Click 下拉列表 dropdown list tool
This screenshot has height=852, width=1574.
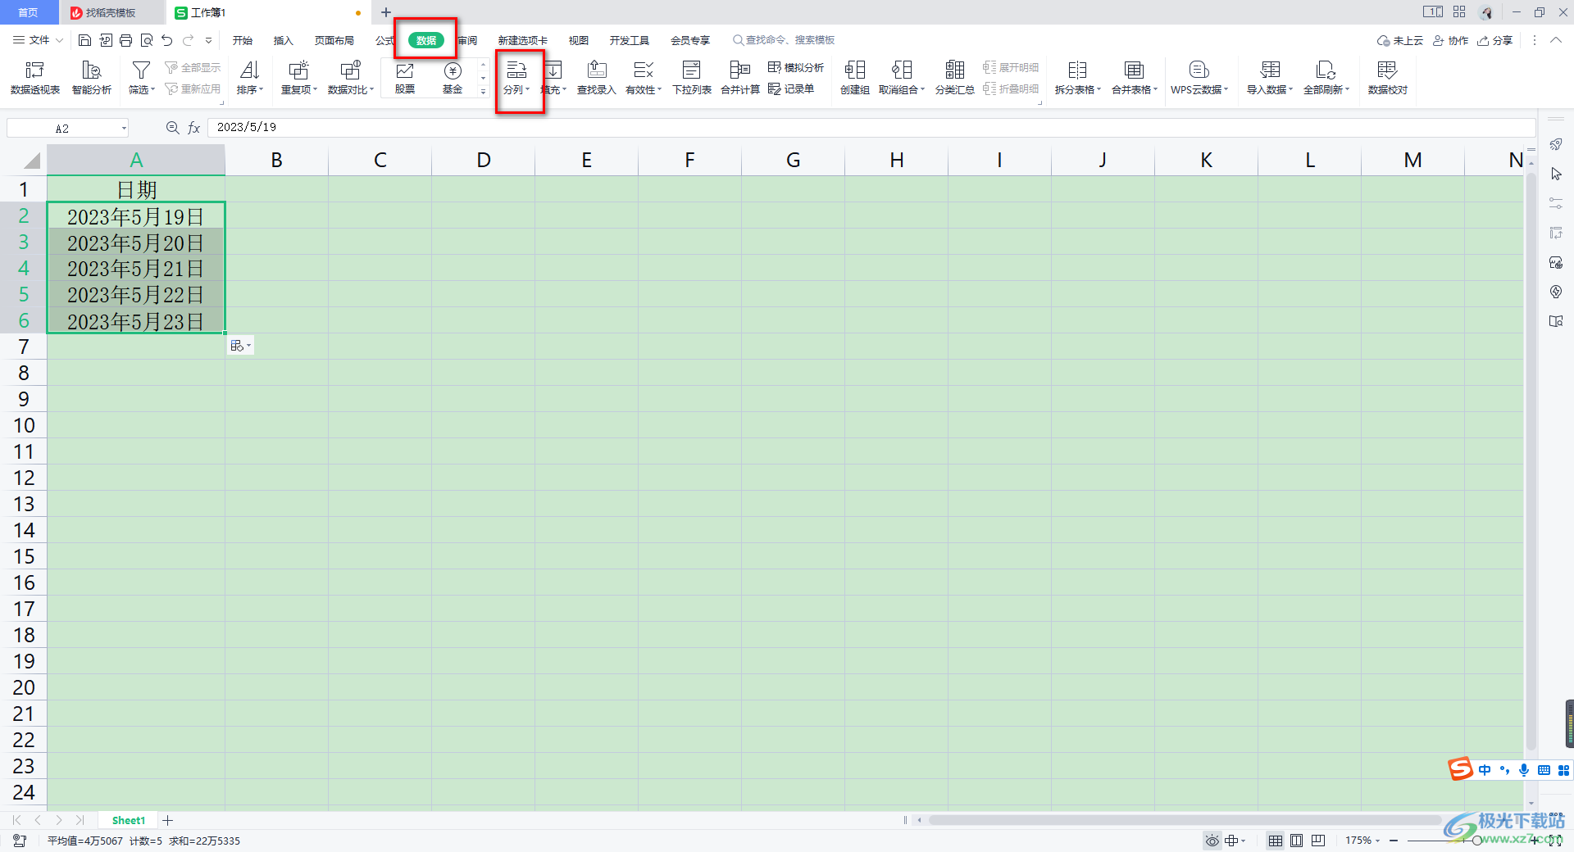692,78
